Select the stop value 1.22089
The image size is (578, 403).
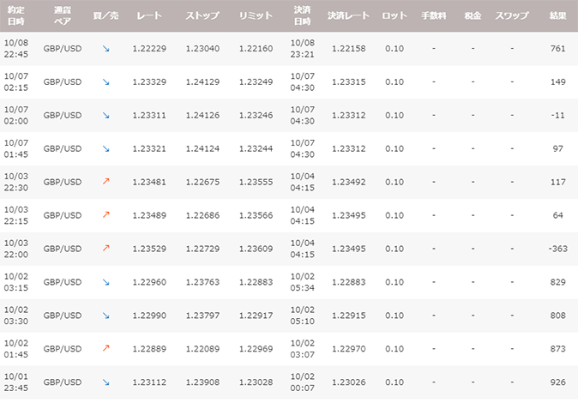coord(202,349)
